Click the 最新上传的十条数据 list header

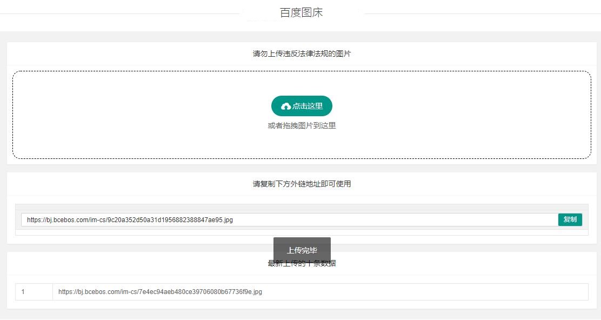point(302,263)
